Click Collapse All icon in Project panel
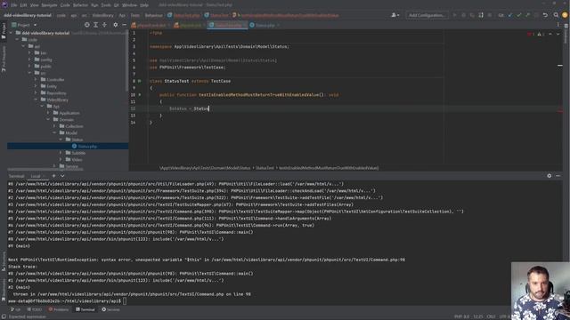Screen dimensions: 570x320 pyautogui.click(x=104, y=25)
